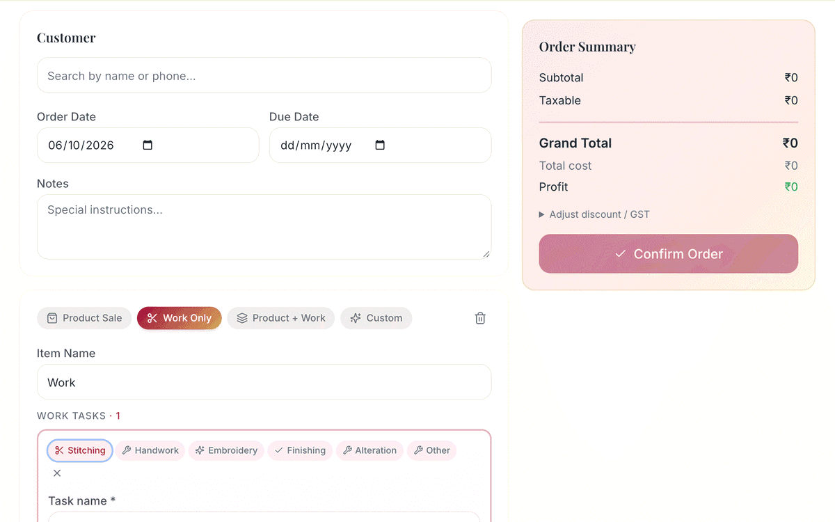Confirm the order
The width and height of the screenshot is (835, 522).
point(669,253)
